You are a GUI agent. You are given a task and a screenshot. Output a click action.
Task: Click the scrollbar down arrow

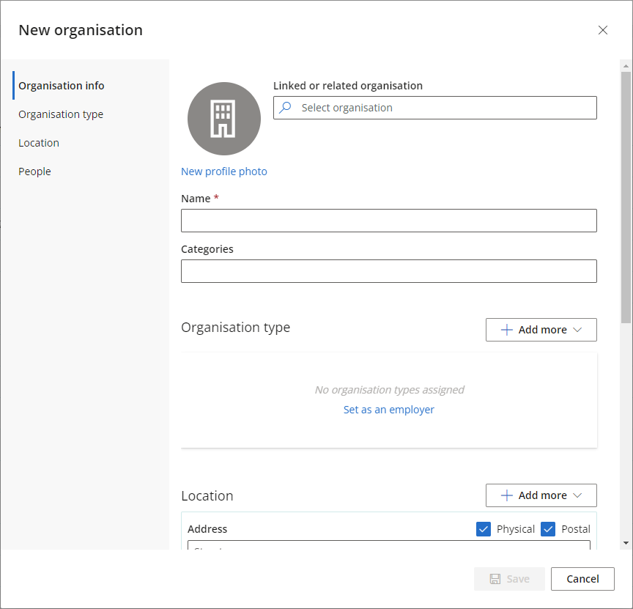click(626, 543)
